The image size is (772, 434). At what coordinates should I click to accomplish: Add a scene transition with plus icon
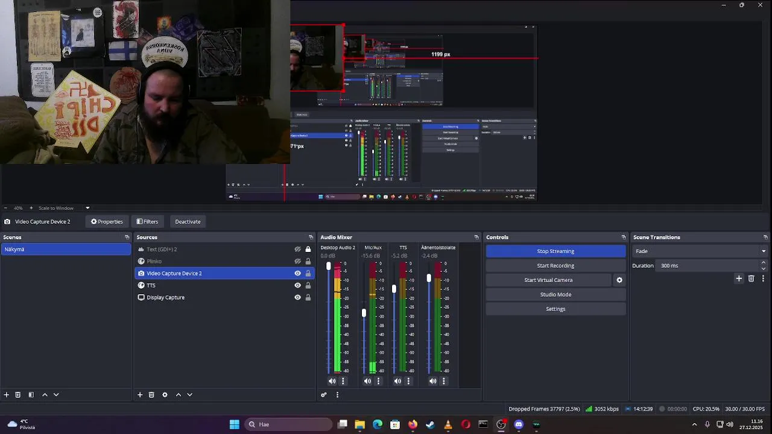pyautogui.click(x=739, y=278)
